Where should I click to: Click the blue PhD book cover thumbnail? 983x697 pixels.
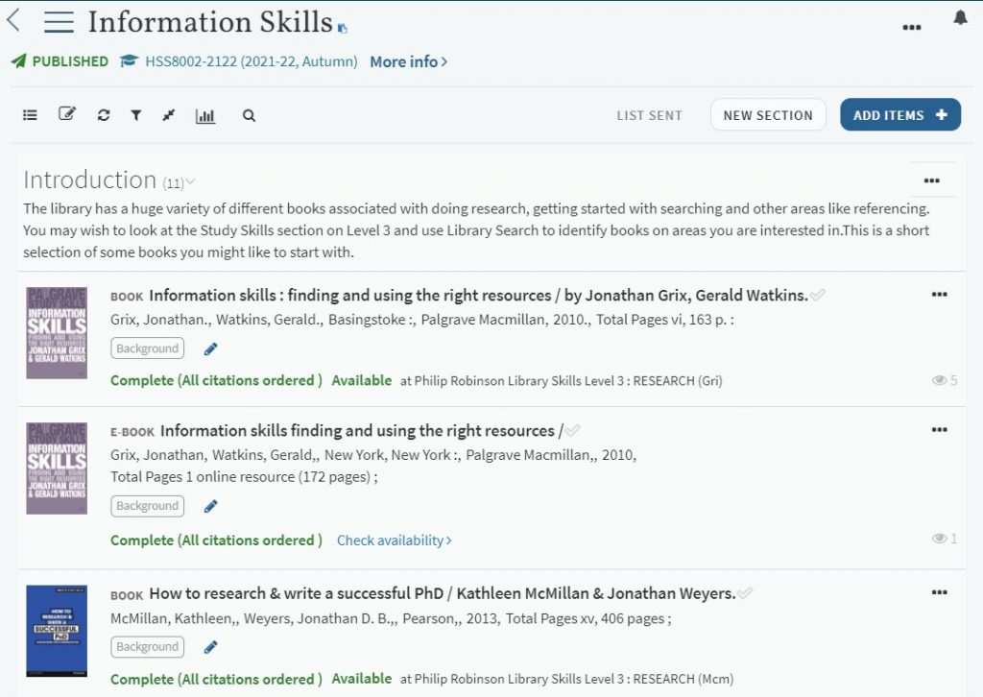tap(57, 631)
